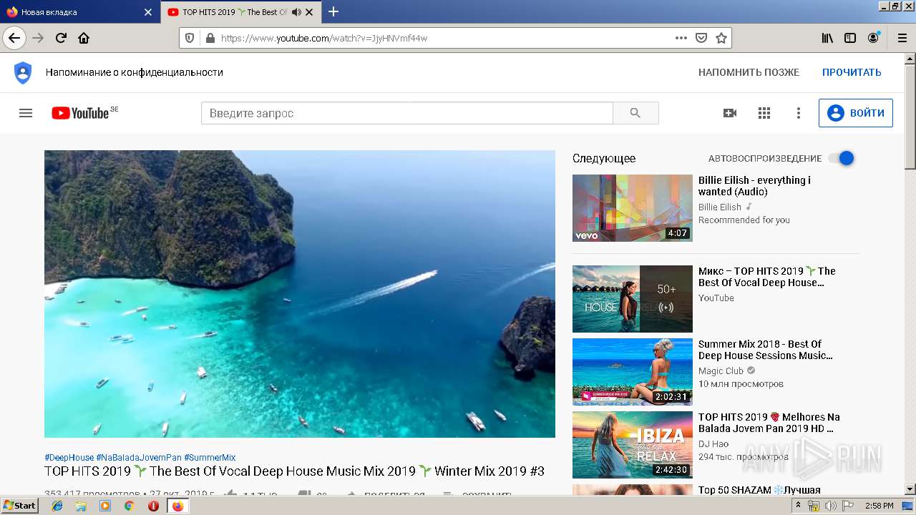Click the video player to pause

coord(300,294)
